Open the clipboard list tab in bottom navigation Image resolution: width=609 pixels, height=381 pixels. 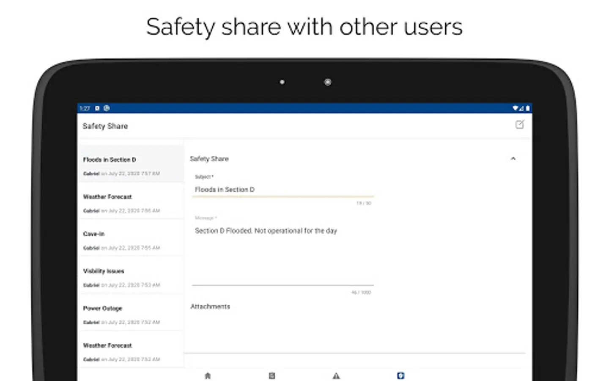click(x=272, y=375)
